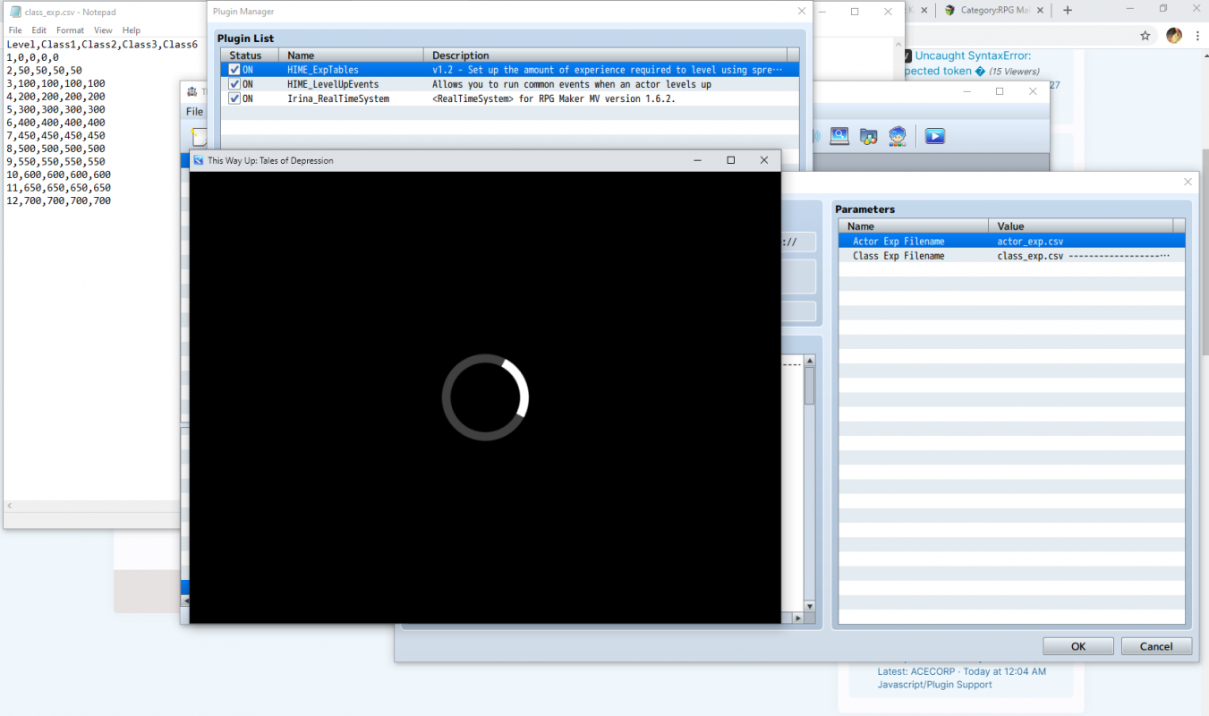Uncheck the HIME_ExpTables plugin status
This screenshot has width=1209, height=716.
[x=234, y=70]
